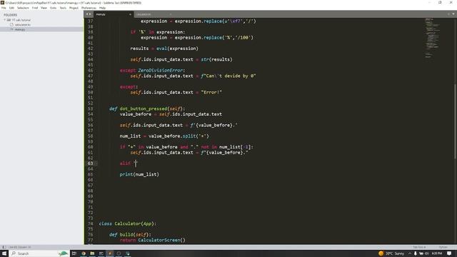Click the 'print(num_list)' line
This screenshot has height=257, width=457.
click(139, 174)
